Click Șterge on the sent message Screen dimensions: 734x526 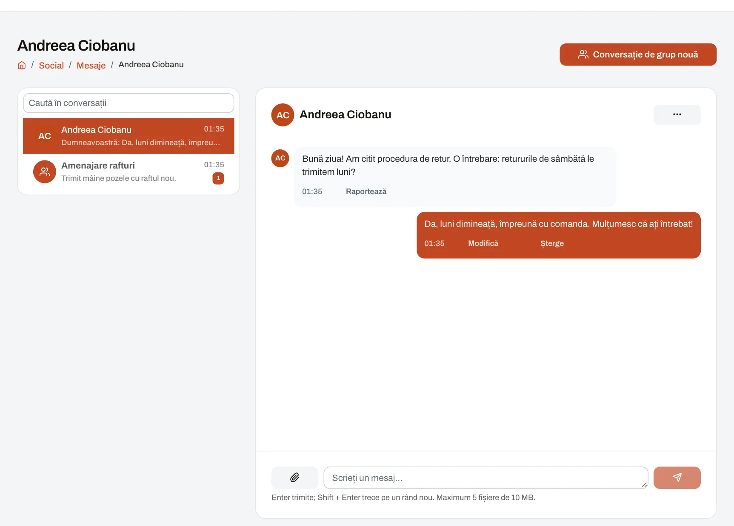click(x=552, y=243)
